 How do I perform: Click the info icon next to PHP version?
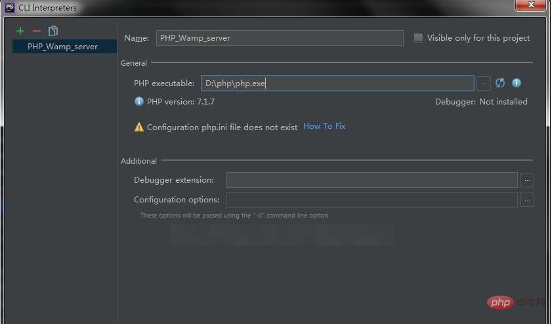[138, 101]
